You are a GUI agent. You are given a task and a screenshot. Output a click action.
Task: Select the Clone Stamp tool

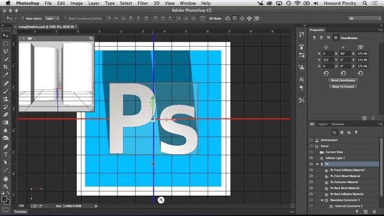click(5, 99)
